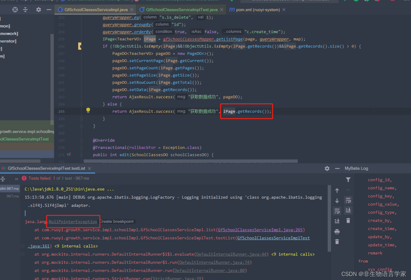Expand internal calls fold at DefaultInternalRunner$1$1.evaluate

pos(23,254)
